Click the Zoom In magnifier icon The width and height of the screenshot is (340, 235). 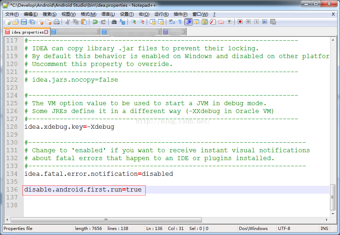(x=134, y=22)
